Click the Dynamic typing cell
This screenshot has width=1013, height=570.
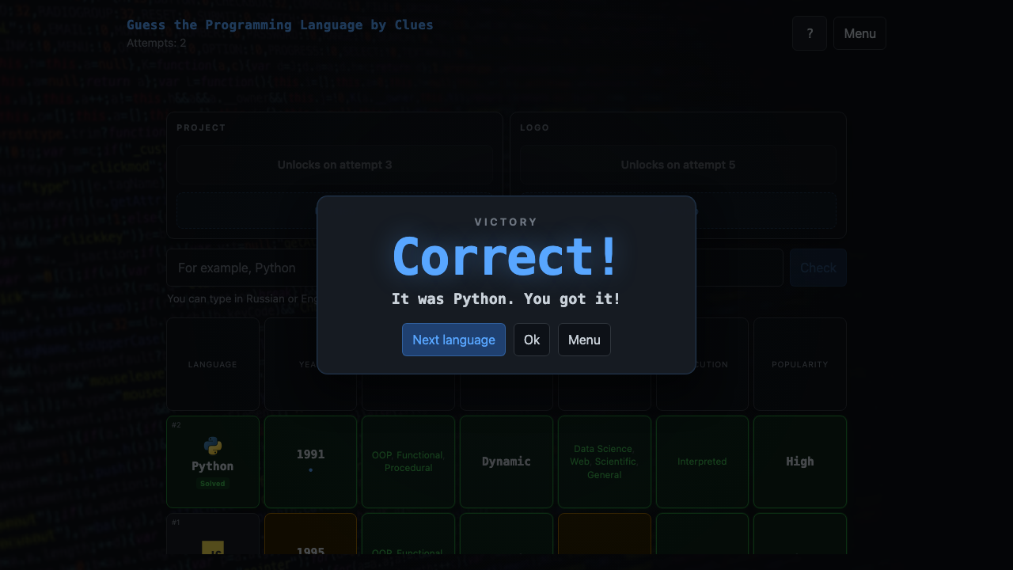pyautogui.click(x=506, y=462)
